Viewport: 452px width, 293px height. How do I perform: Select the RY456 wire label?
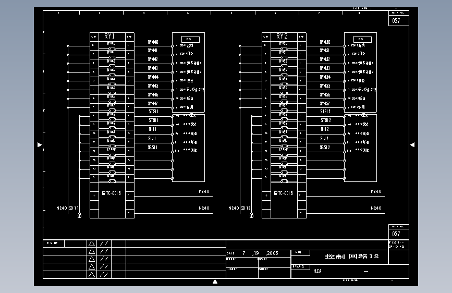(x=325, y=95)
